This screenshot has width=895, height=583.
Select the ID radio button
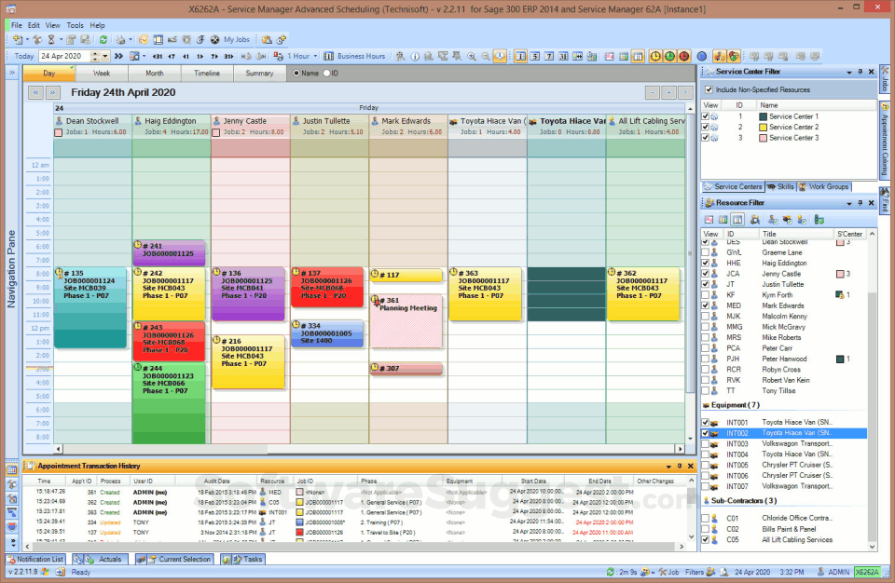tap(327, 74)
